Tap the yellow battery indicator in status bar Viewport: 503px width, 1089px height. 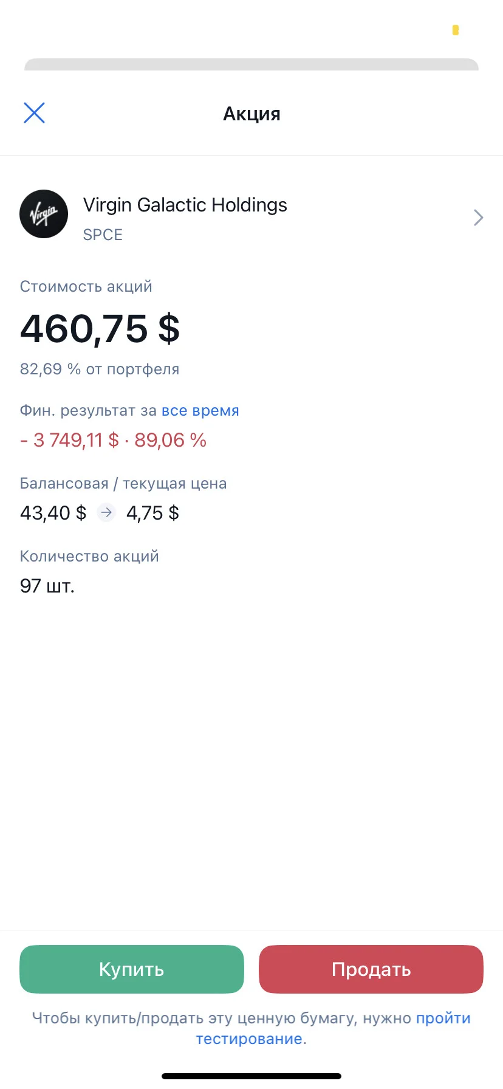(456, 30)
